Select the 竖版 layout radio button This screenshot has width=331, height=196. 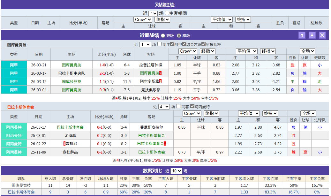tap(163, 35)
